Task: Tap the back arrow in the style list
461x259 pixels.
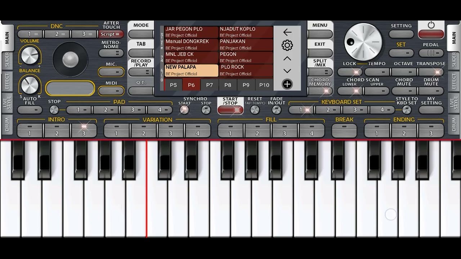Action: click(x=287, y=32)
